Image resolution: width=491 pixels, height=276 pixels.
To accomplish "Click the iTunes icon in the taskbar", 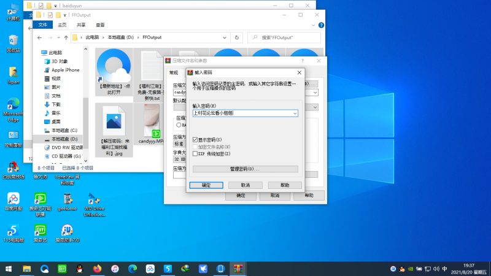I will pos(115,269).
